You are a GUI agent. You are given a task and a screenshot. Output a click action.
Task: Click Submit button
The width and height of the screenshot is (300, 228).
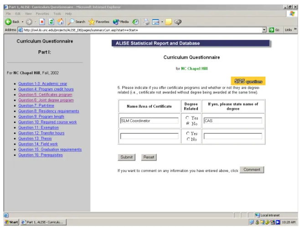pos(126,157)
